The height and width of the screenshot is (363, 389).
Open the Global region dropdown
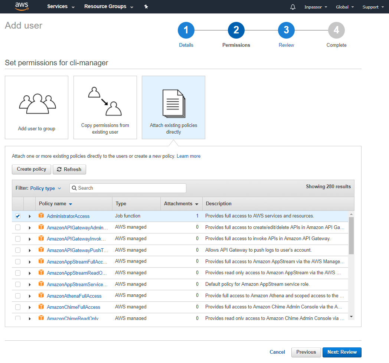344,7
